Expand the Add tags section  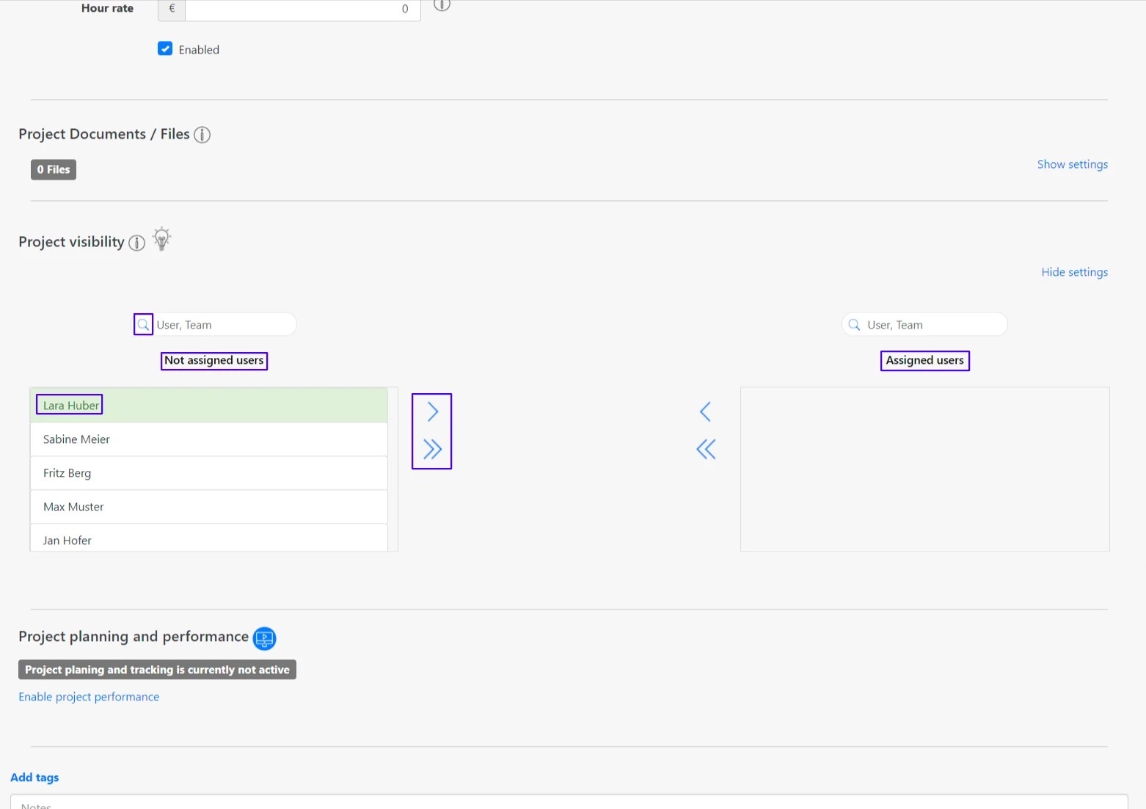pos(34,777)
